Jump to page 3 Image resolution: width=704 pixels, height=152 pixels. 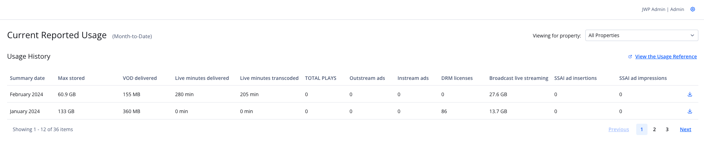tap(667, 129)
